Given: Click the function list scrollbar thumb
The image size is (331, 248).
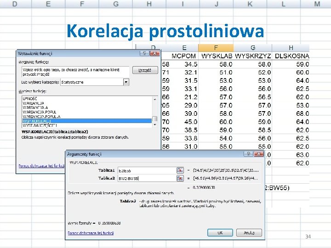Looking at the screenshot, I should pyautogui.click(x=155, y=119).
